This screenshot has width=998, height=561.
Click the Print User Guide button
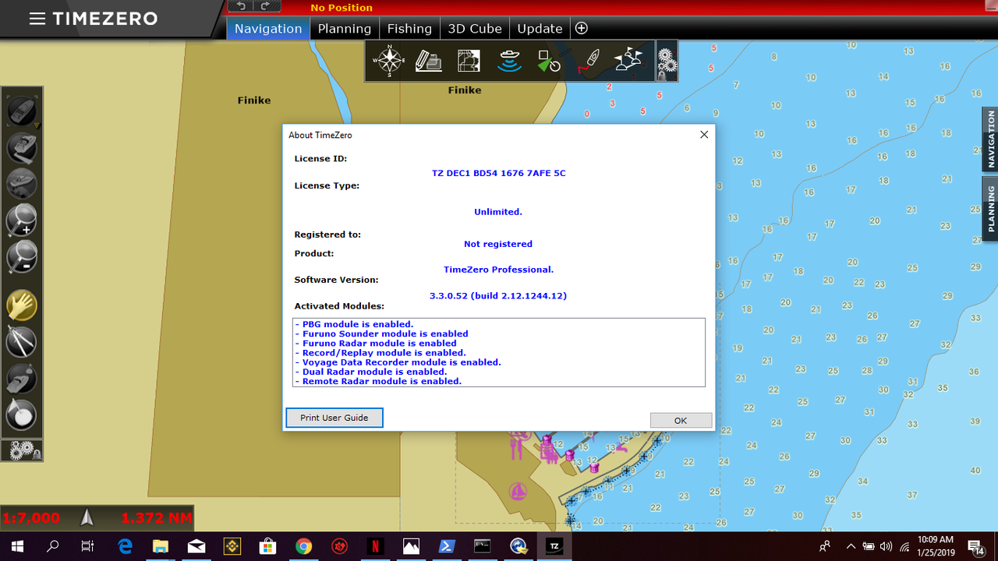[x=334, y=418]
